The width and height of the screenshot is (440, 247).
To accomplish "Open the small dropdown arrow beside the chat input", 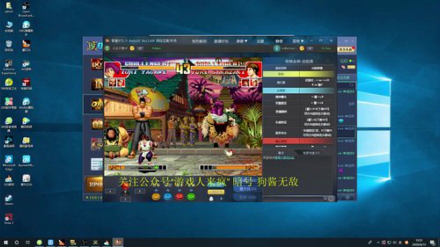I will (325, 199).
